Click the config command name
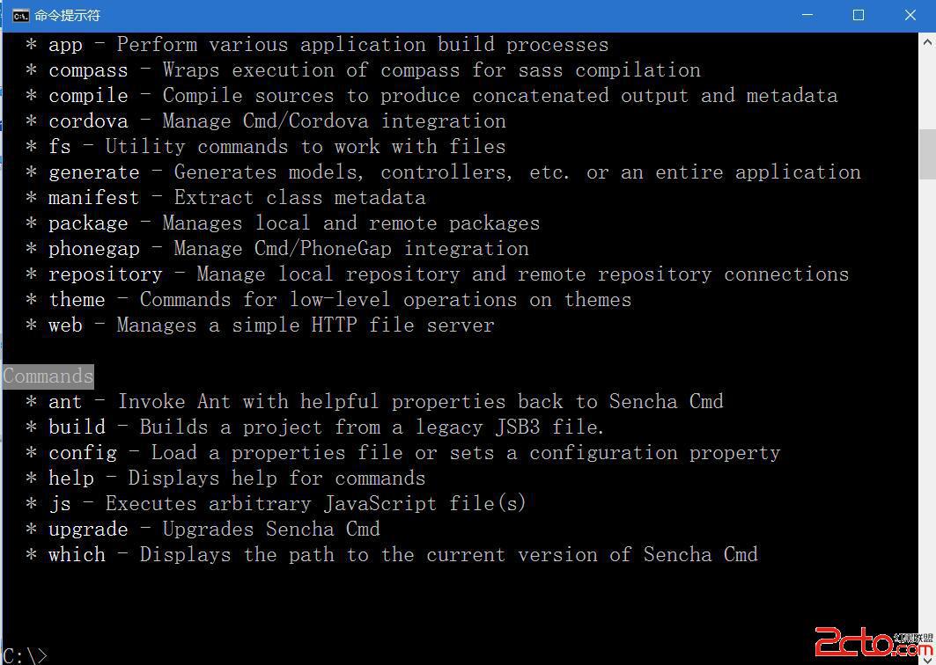This screenshot has width=936, height=665. click(x=82, y=453)
